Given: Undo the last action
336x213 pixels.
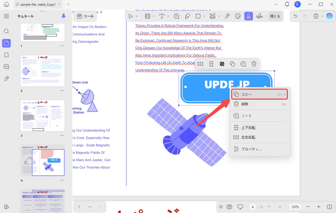Looking at the screenshot, I should (295, 16).
